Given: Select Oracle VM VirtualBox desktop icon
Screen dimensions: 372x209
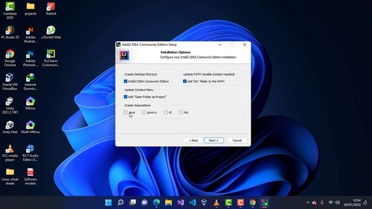Looking at the screenshot, I should click(x=10, y=82).
